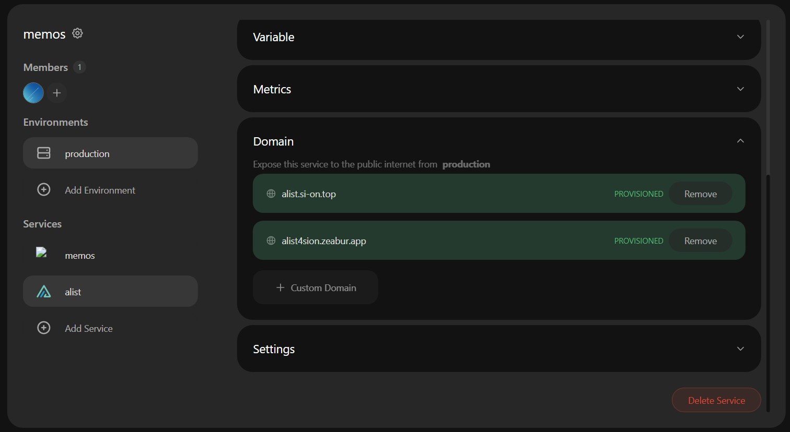The image size is (790, 432).
Task: Click the memos service broken image icon
Action: tap(42, 253)
